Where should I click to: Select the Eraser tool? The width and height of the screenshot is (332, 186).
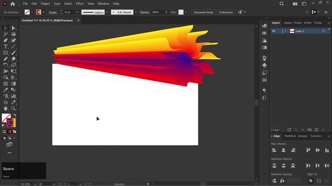(13, 59)
